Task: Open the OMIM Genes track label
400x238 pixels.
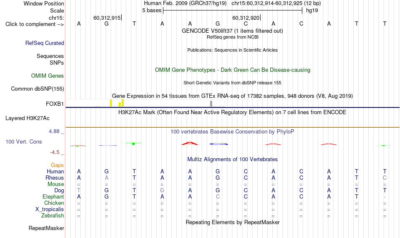Action: [48, 76]
